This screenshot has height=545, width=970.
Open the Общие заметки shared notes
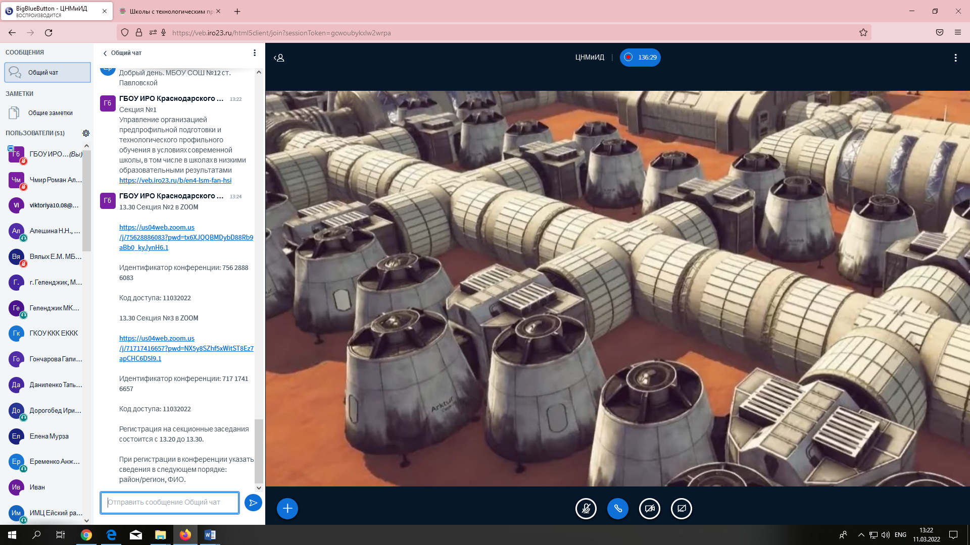tap(50, 113)
